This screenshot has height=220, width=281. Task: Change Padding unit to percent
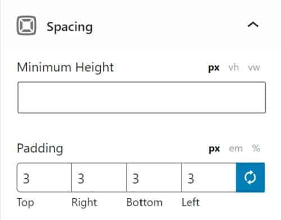click(256, 149)
